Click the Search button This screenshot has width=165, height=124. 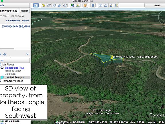[25, 11]
